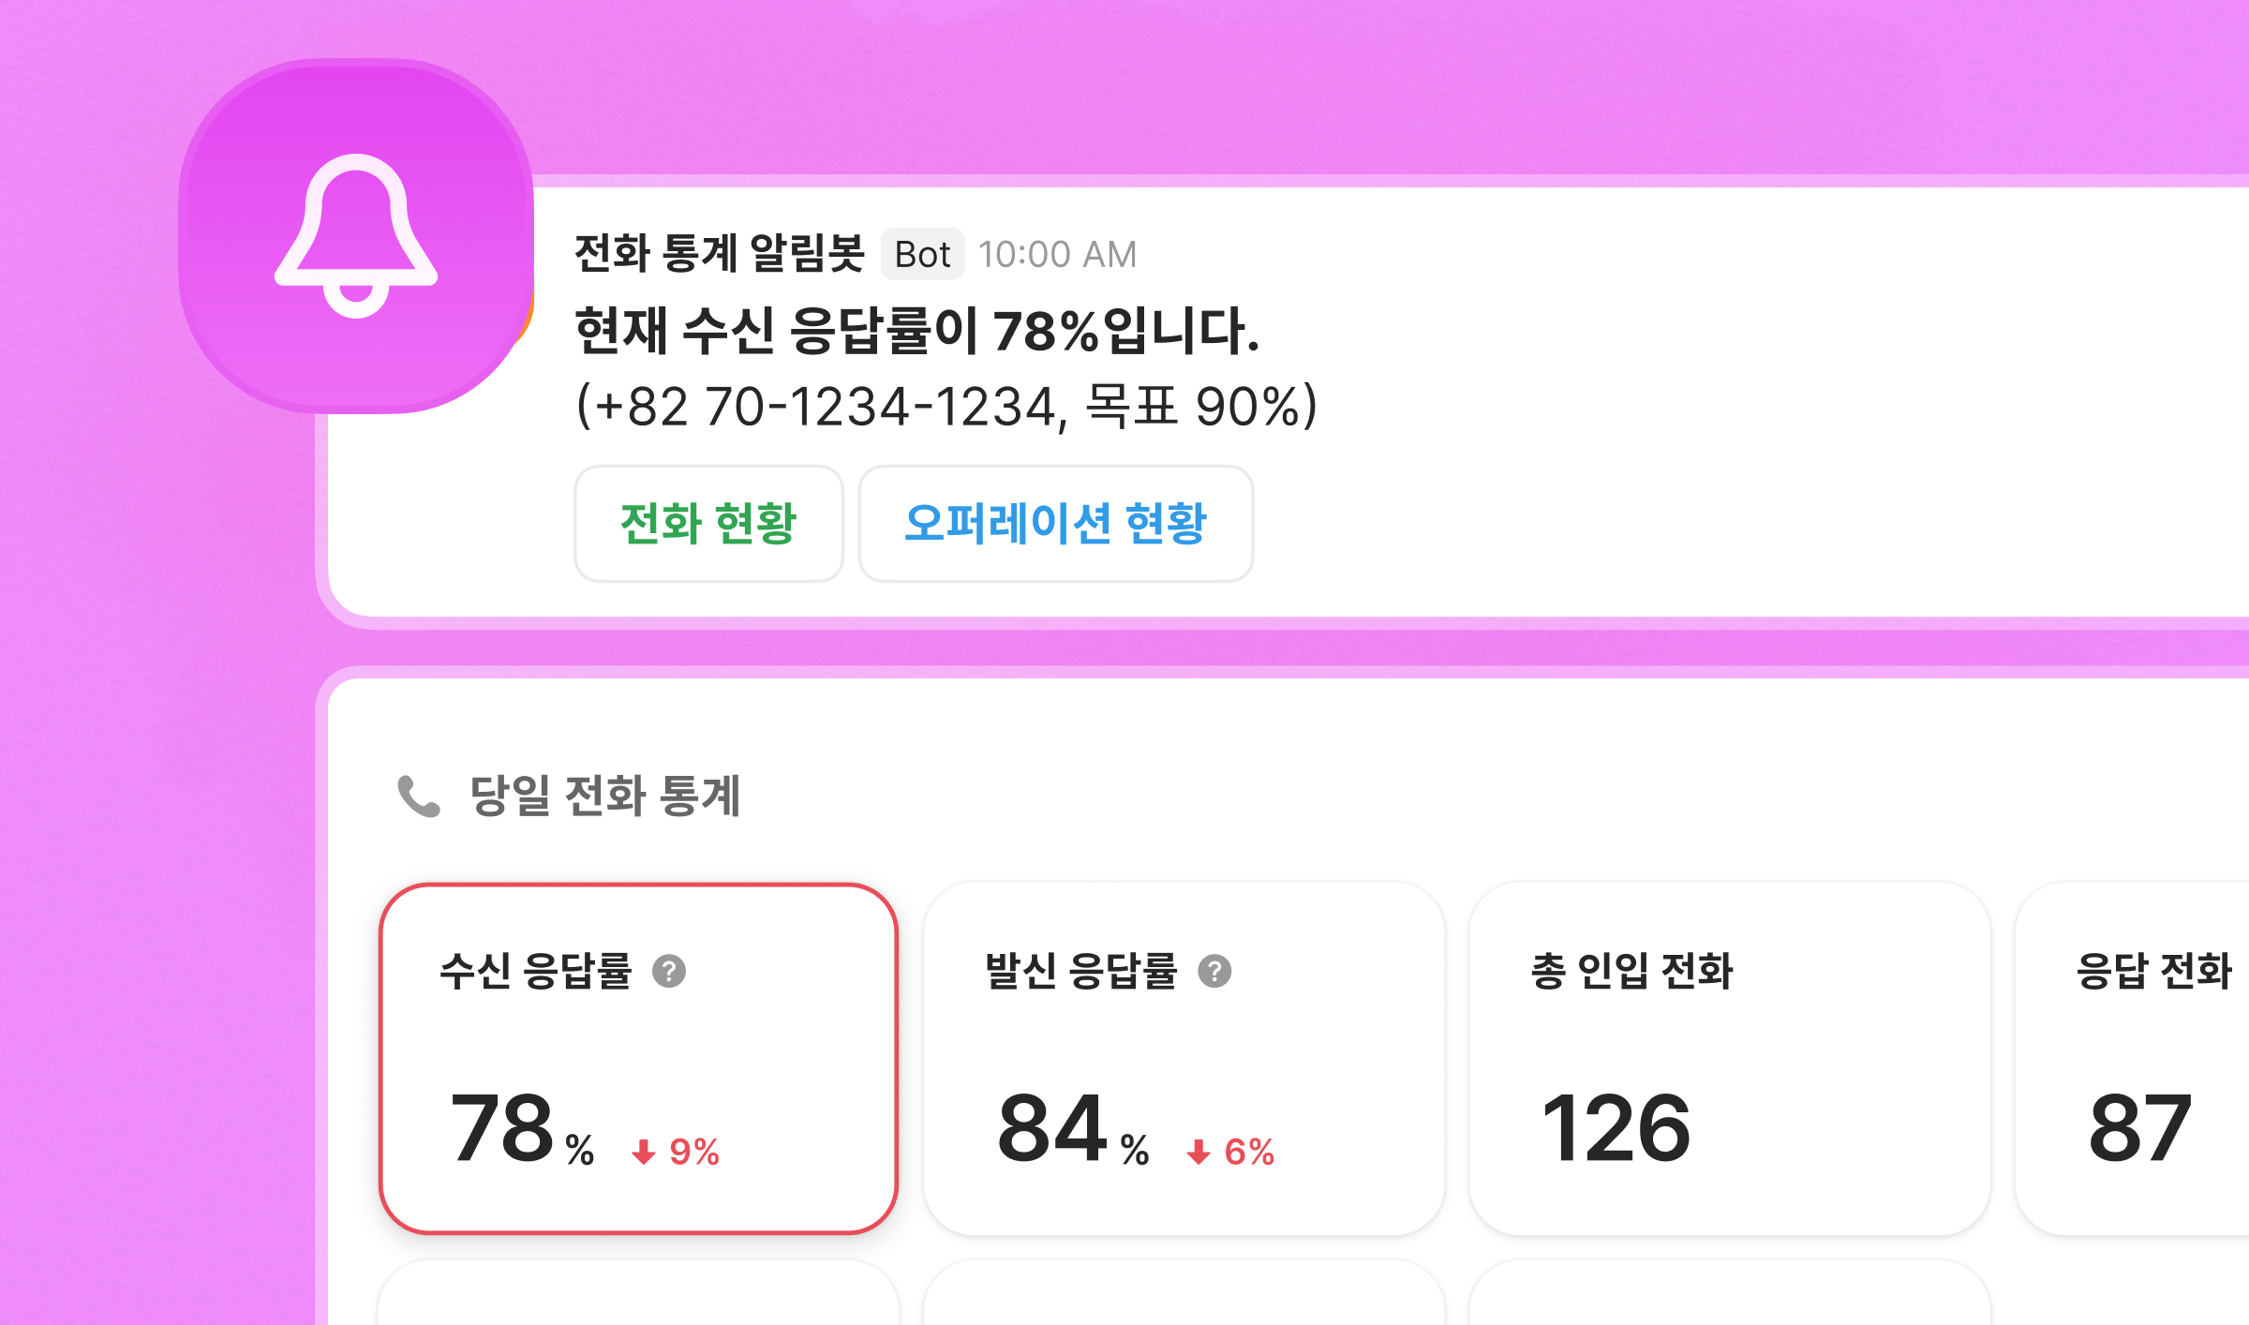Click the 전화 통계 알림봇 sender name
2249x1325 pixels.
(719, 253)
